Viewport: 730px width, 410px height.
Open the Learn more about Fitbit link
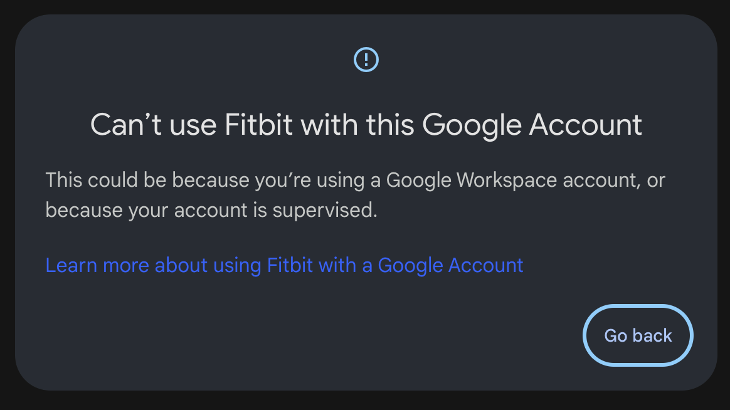pyautogui.click(x=284, y=265)
